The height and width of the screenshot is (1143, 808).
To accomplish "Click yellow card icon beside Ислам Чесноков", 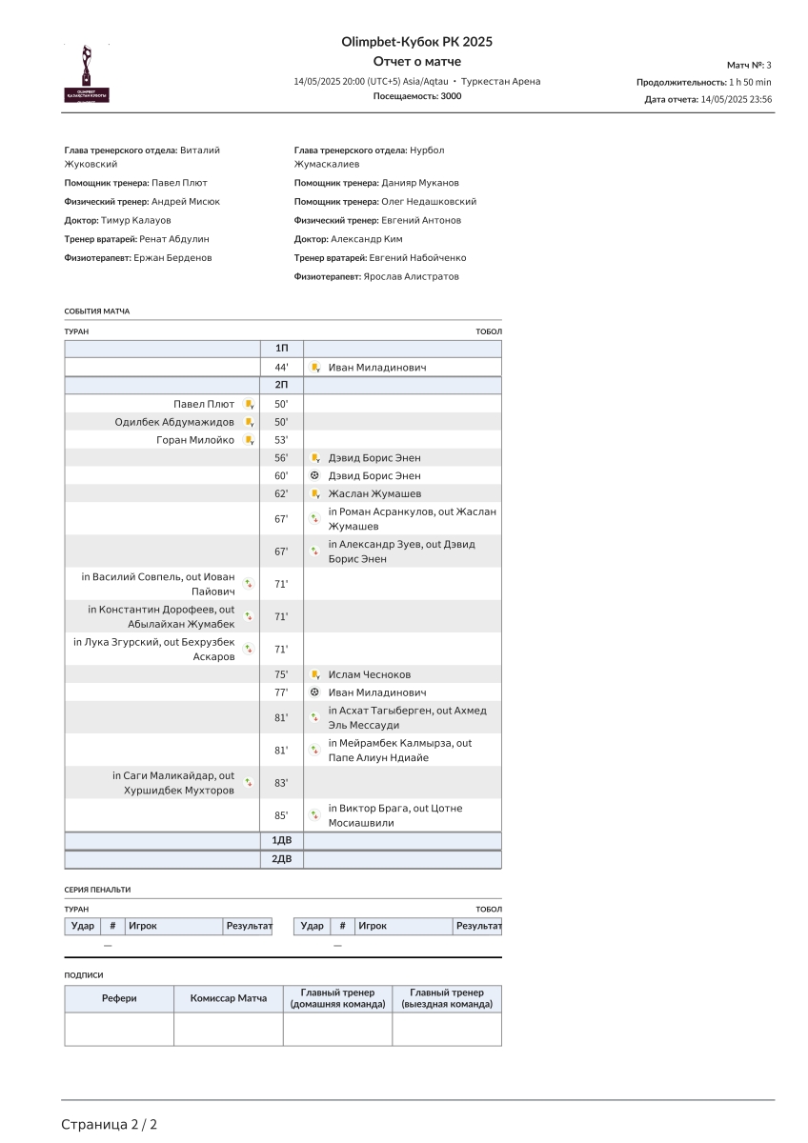I will click(314, 674).
